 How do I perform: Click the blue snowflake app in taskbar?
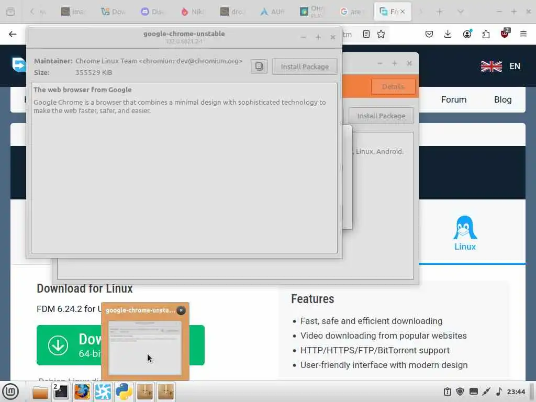click(x=103, y=392)
